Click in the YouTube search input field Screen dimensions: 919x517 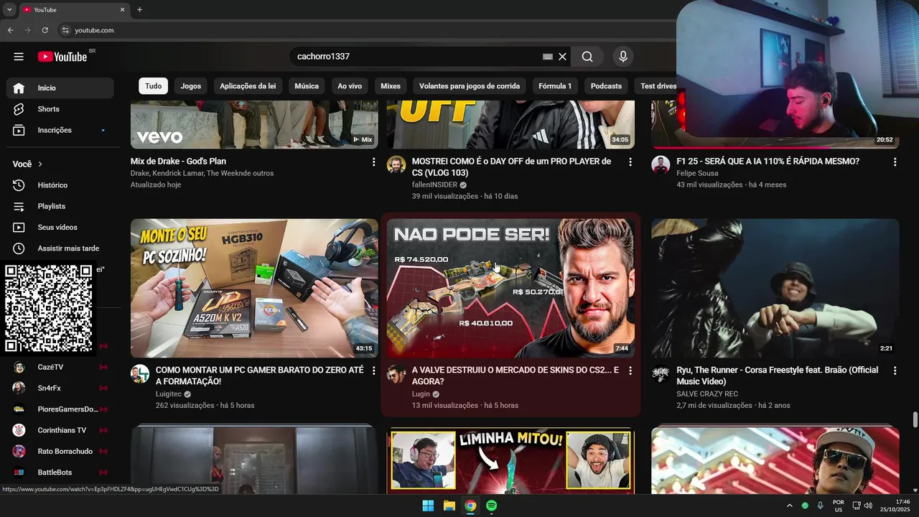pos(416,57)
